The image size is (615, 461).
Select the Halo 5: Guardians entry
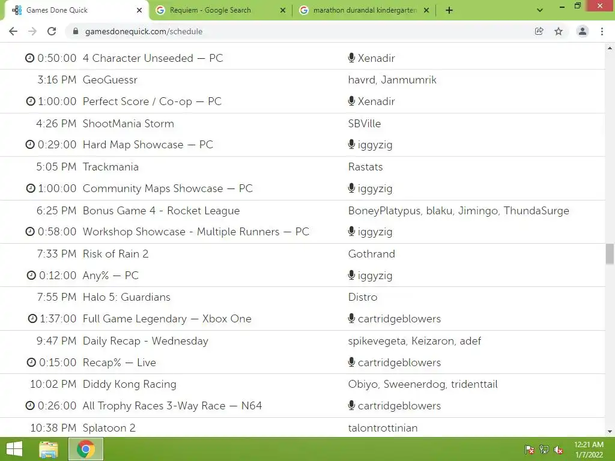tap(127, 297)
